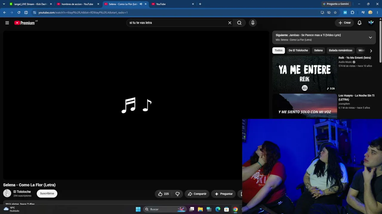Open the Ya Me Entere Reik thumbnail
The height and width of the screenshot is (214, 382).
(x=304, y=74)
